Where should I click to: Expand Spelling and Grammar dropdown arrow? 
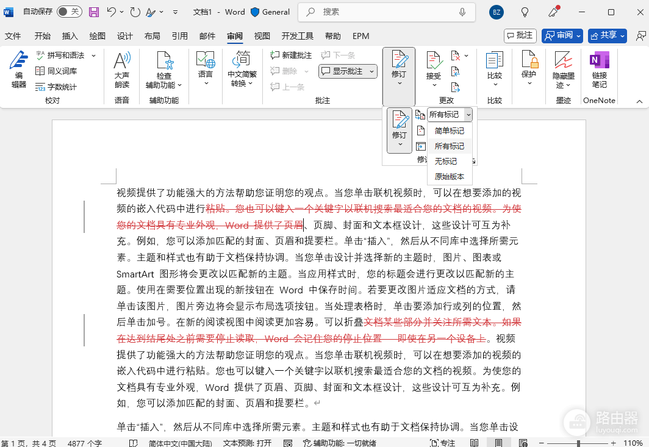click(93, 55)
